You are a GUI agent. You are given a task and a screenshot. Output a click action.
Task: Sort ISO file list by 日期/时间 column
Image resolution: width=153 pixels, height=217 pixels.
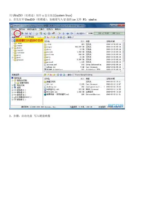click(x=110, y=41)
